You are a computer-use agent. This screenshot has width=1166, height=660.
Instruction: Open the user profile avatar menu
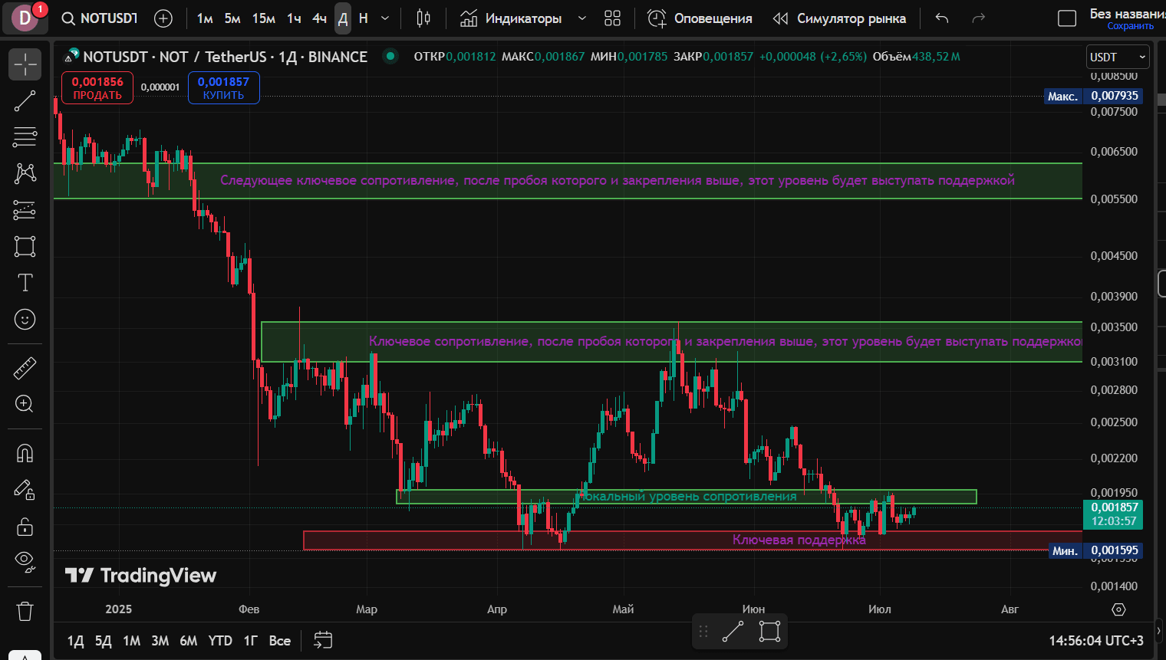point(25,18)
